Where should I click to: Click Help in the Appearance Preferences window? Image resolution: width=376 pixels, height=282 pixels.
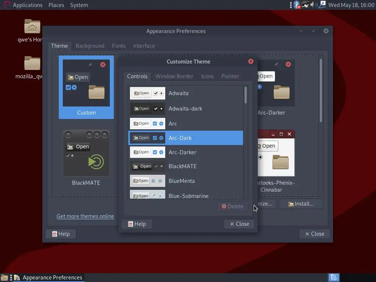click(61, 234)
